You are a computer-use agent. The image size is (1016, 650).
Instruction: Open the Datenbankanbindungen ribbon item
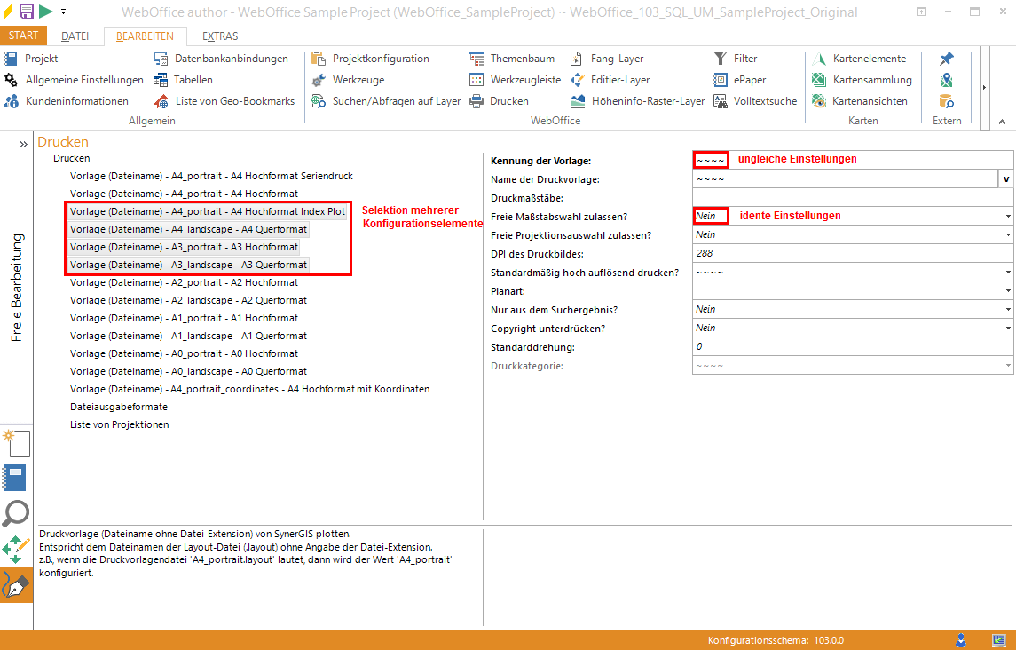(221, 59)
